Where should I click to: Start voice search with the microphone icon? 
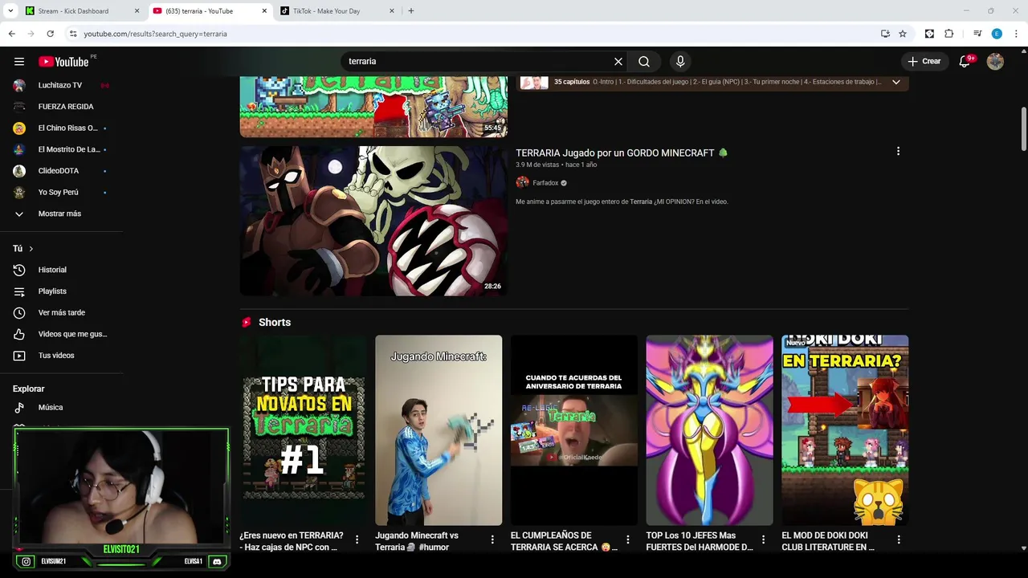tap(680, 61)
